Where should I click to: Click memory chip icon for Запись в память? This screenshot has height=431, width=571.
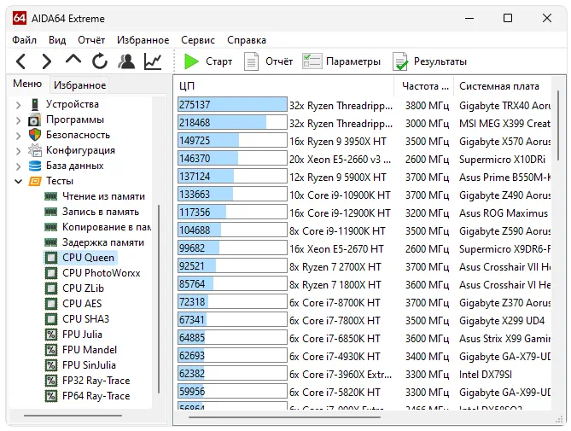coord(50,212)
